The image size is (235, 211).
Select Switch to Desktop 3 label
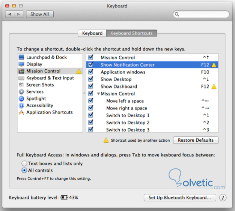tap(128, 130)
